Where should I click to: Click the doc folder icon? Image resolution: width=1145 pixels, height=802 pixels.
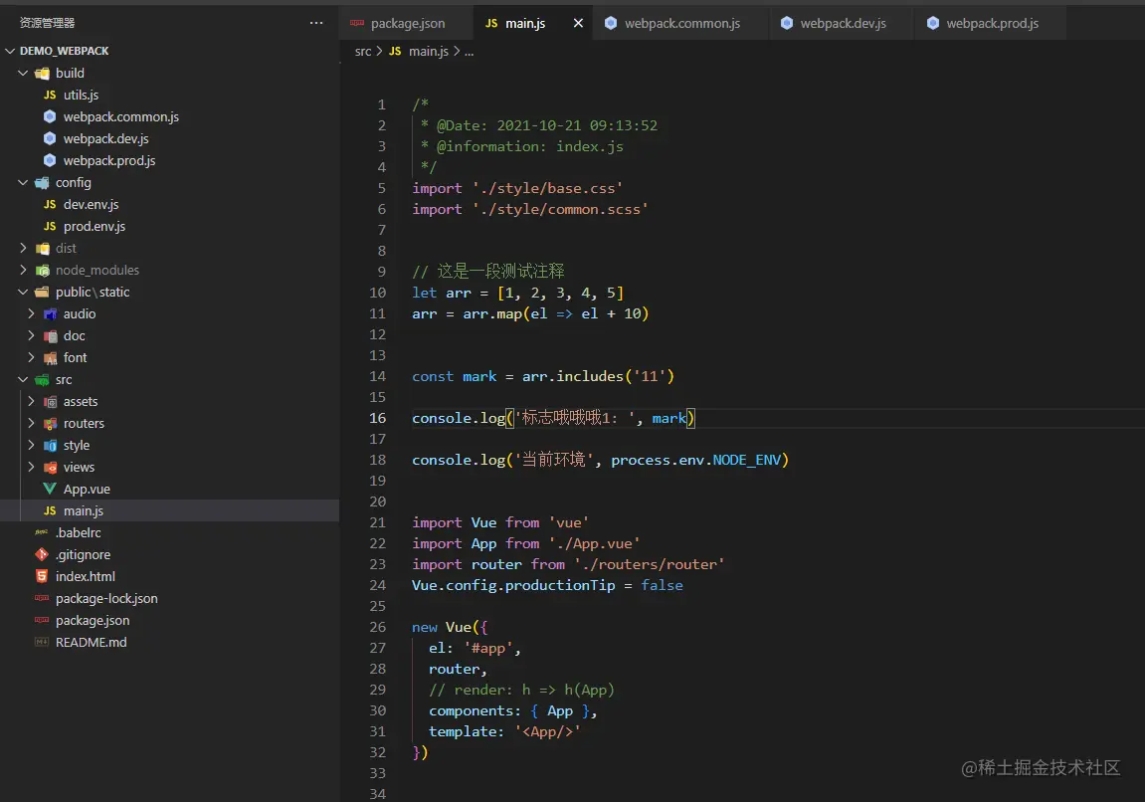50,336
